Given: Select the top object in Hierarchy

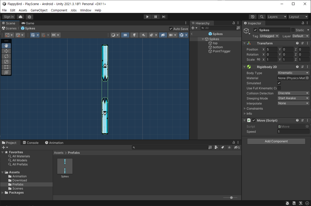Looking at the screenshot, I should (215, 43).
